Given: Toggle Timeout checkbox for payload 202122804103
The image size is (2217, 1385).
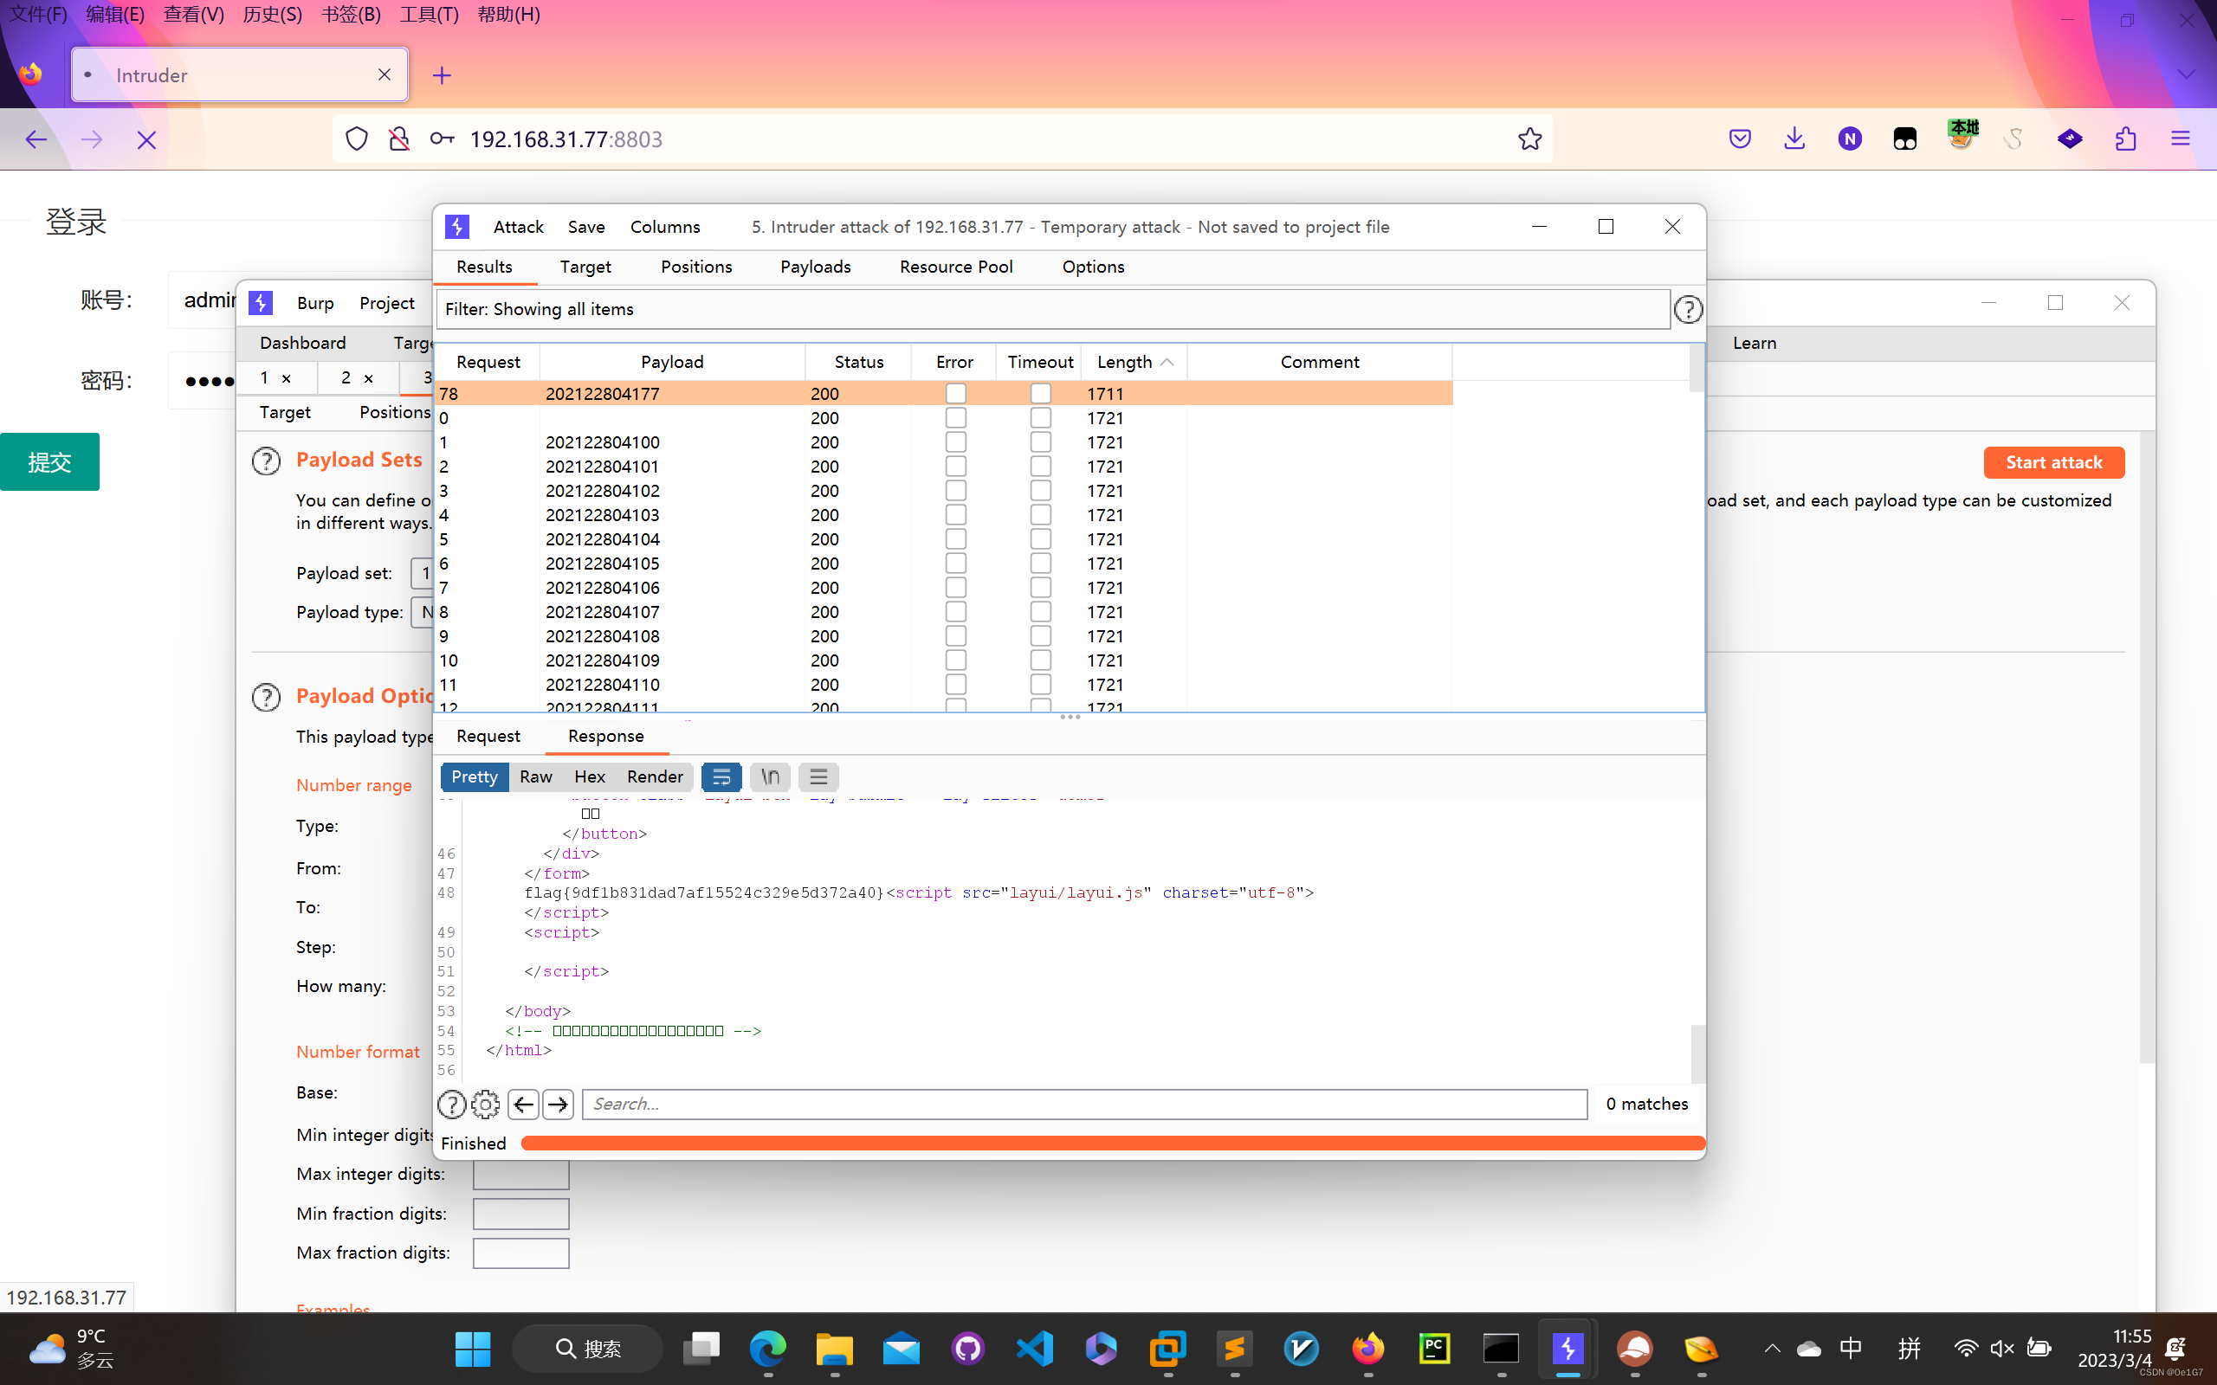Looking at the screenshot, I should (1041, 515).
